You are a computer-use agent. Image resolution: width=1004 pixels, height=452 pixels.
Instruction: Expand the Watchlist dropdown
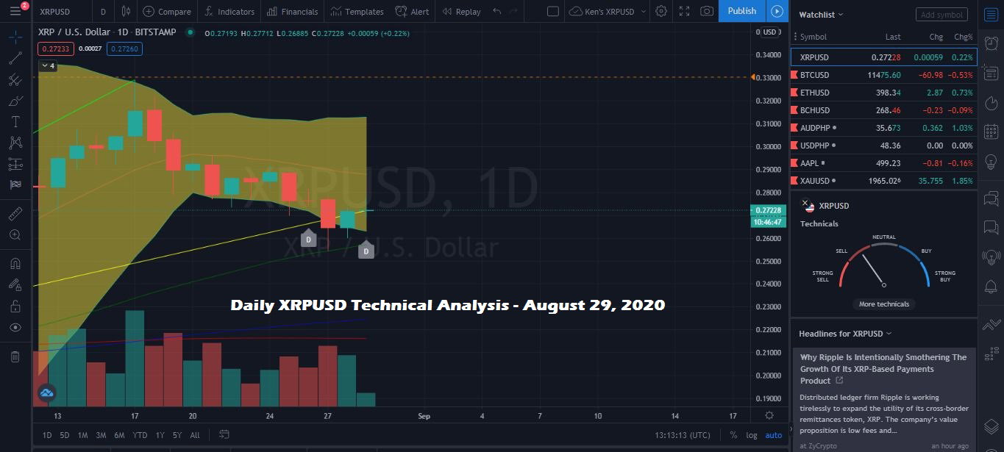coord(821,14)
